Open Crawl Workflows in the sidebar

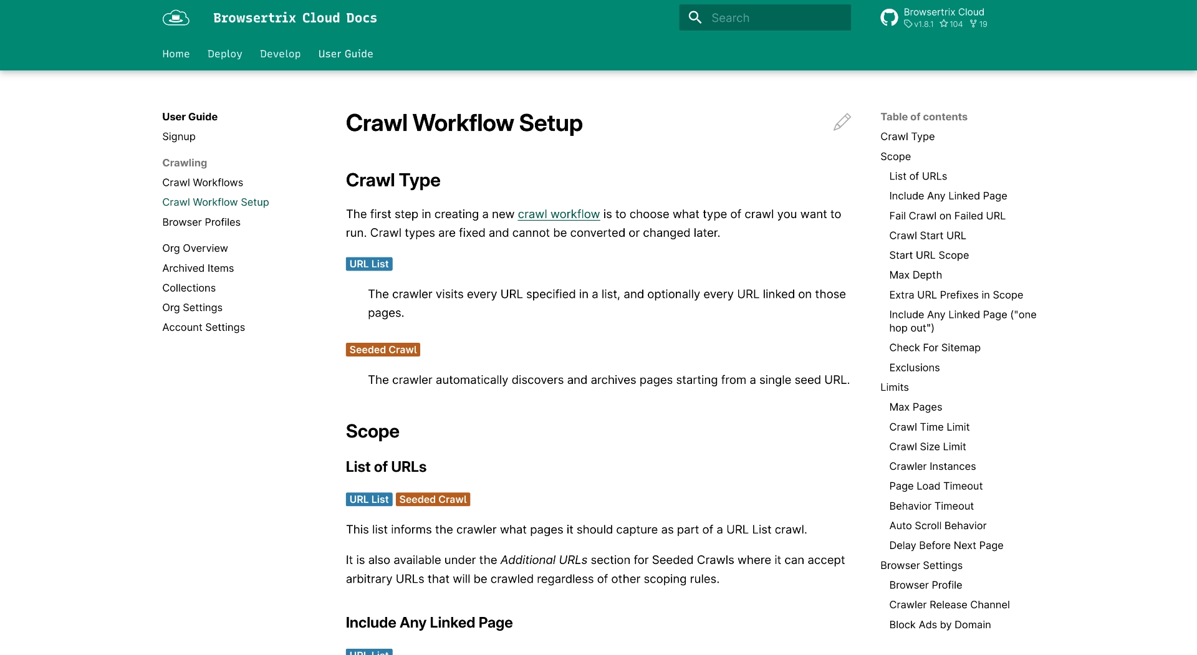coord(203,183)
